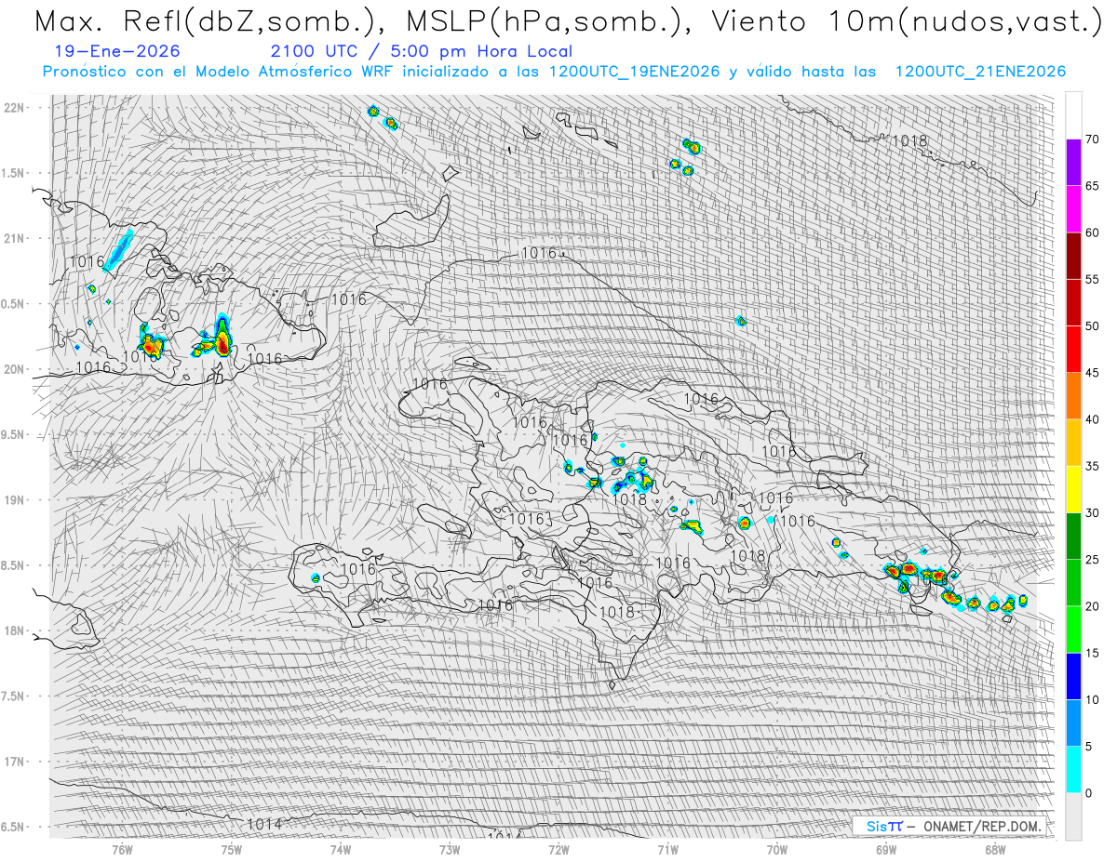
Task: Click the colorbar value label '65'
Action: pyautogui.click(x=1093, y=186)
